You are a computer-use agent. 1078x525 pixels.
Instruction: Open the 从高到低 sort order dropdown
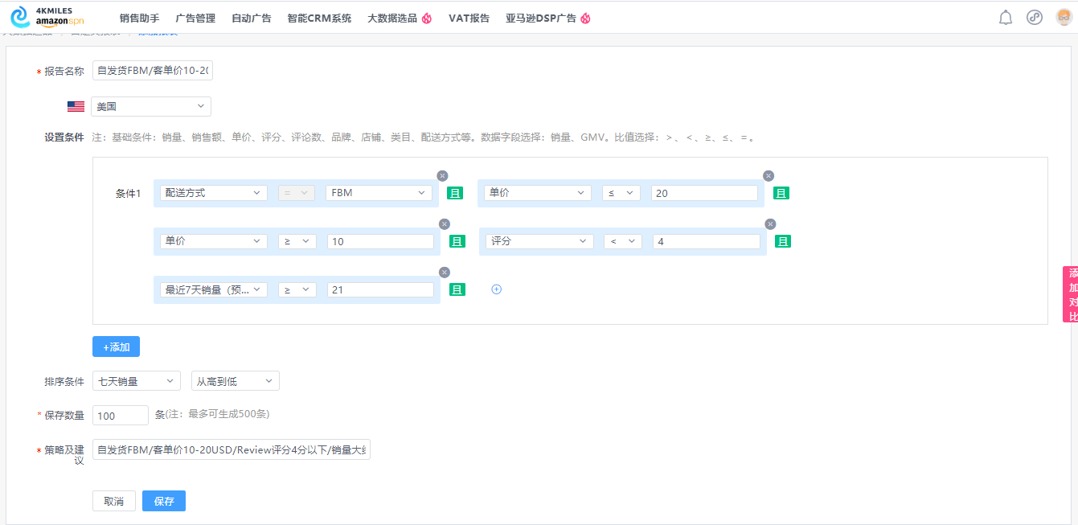(x=235, y=381)
